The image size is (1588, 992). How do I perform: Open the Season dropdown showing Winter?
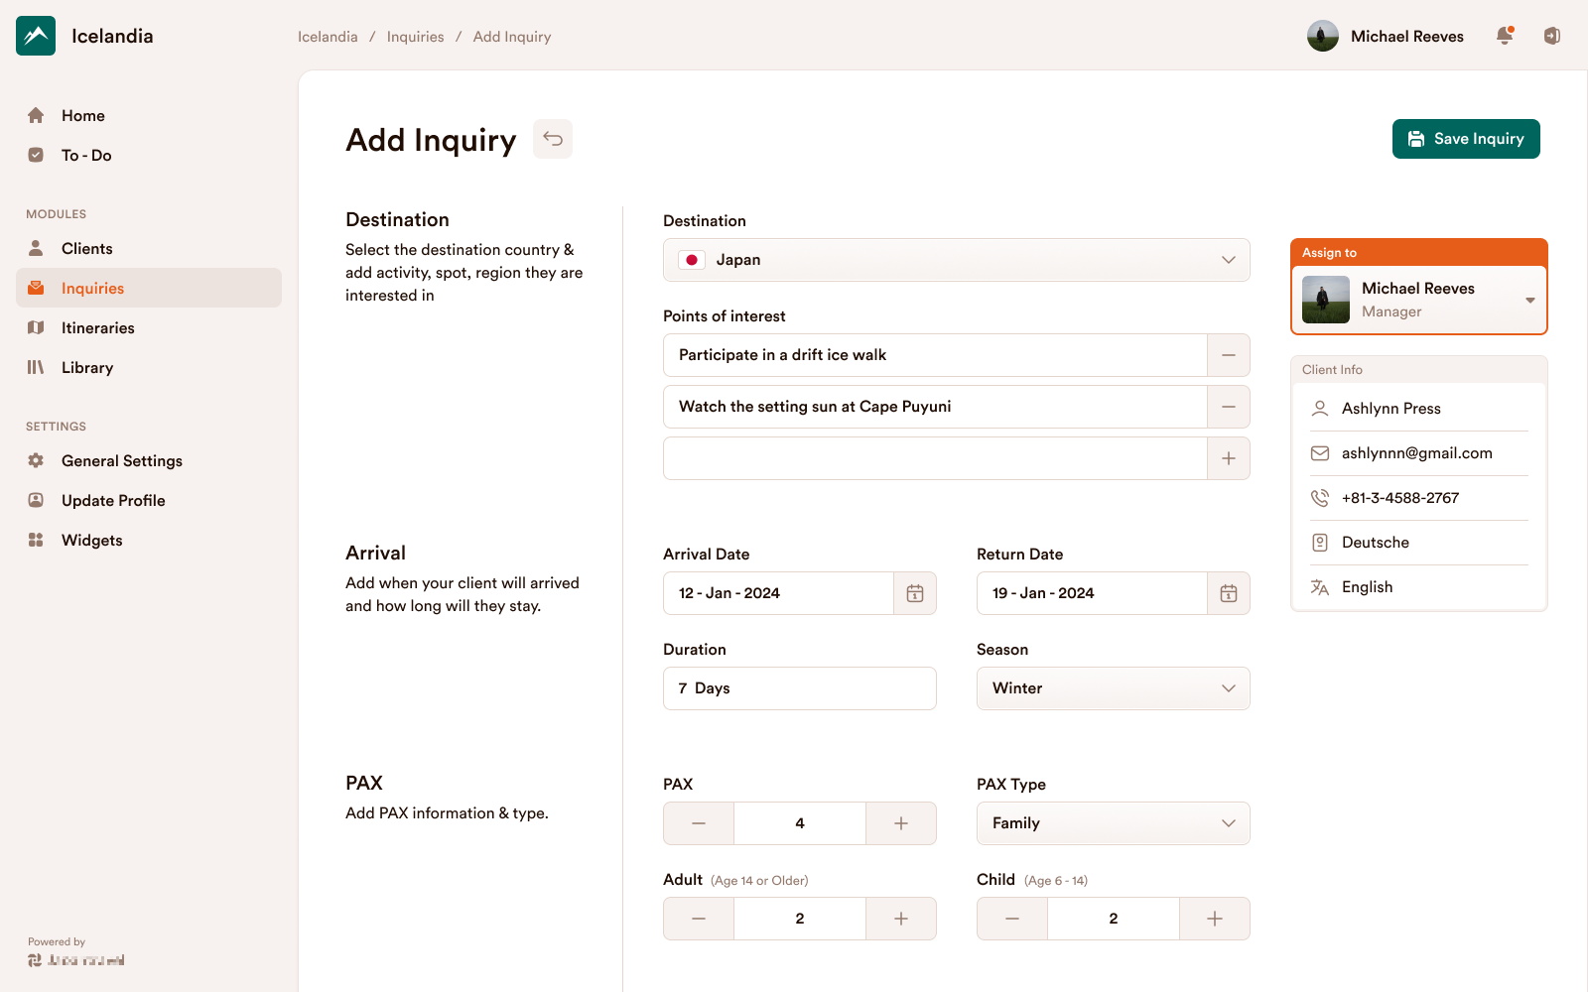pyautogui.click(x=1114, y=688)
